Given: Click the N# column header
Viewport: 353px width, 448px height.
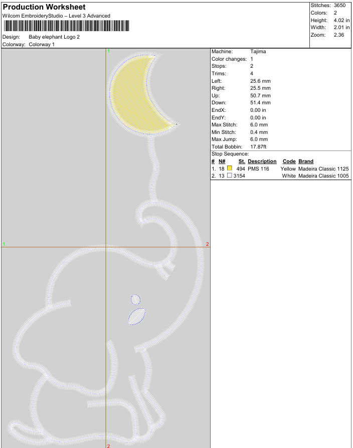Looking at the screenshot, I should click(222, 162).
